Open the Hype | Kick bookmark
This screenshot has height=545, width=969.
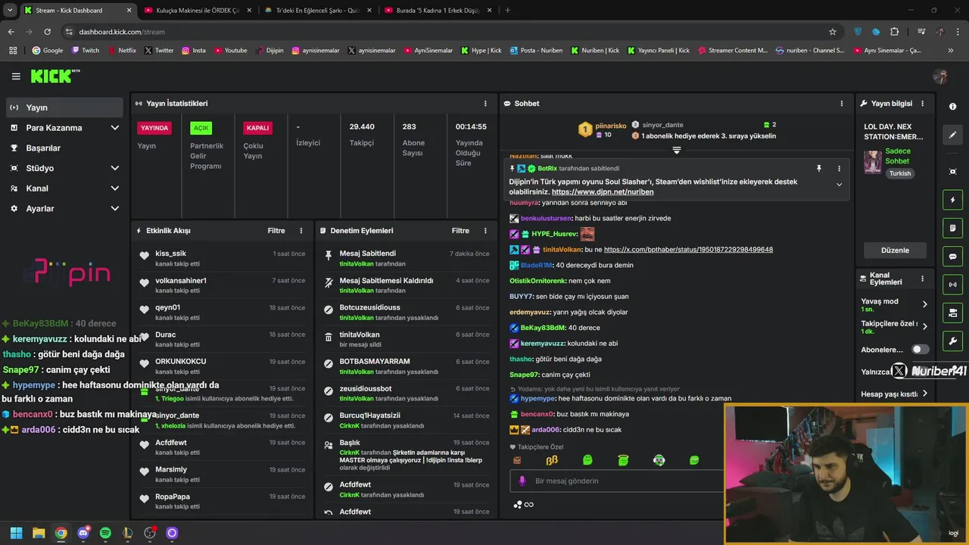481,51
